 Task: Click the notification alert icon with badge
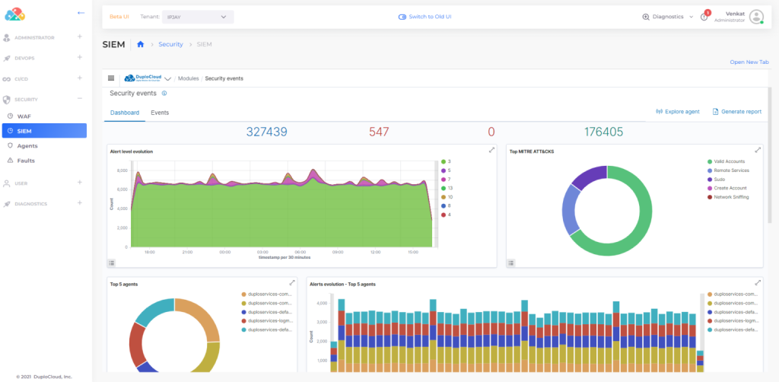click(x=704, y=17)
